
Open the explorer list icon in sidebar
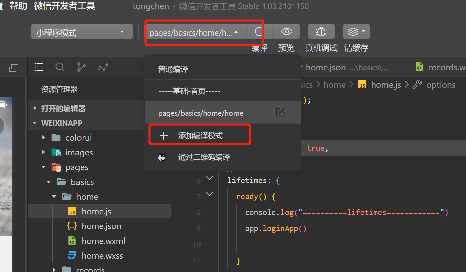click(x=39, y=67)
